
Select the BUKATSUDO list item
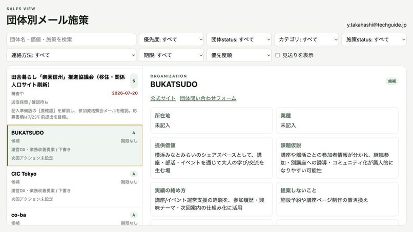74,145
